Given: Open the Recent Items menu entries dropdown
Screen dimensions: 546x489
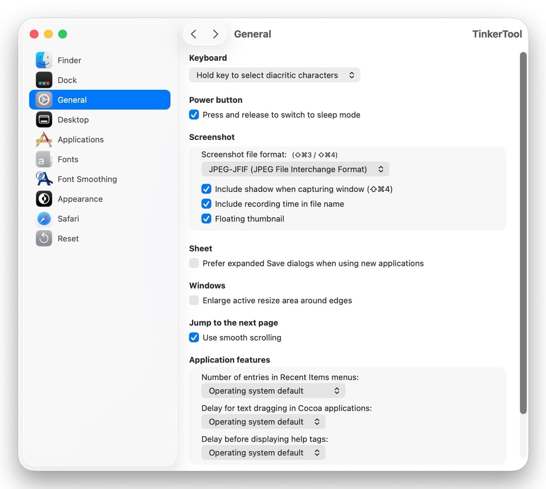Looking at the screenshot, I should click(273, 391).
